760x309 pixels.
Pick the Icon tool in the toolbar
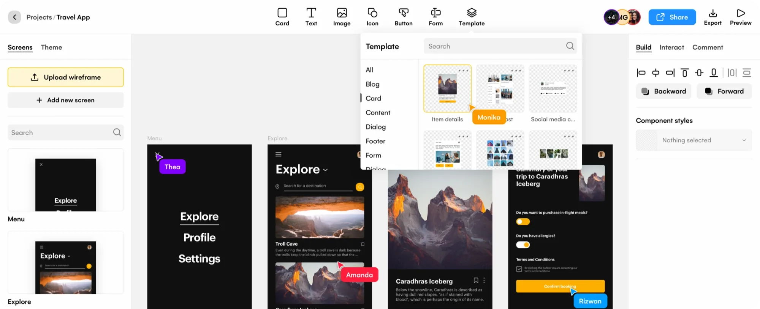[372, 17]
